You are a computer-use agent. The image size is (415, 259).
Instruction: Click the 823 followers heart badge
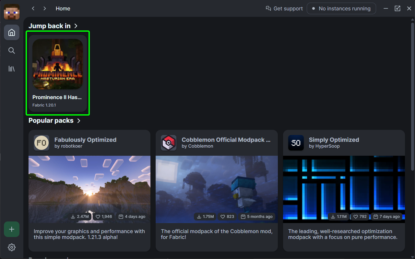227,217
